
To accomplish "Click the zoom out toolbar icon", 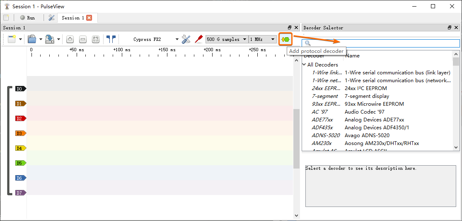I will 83,39.
